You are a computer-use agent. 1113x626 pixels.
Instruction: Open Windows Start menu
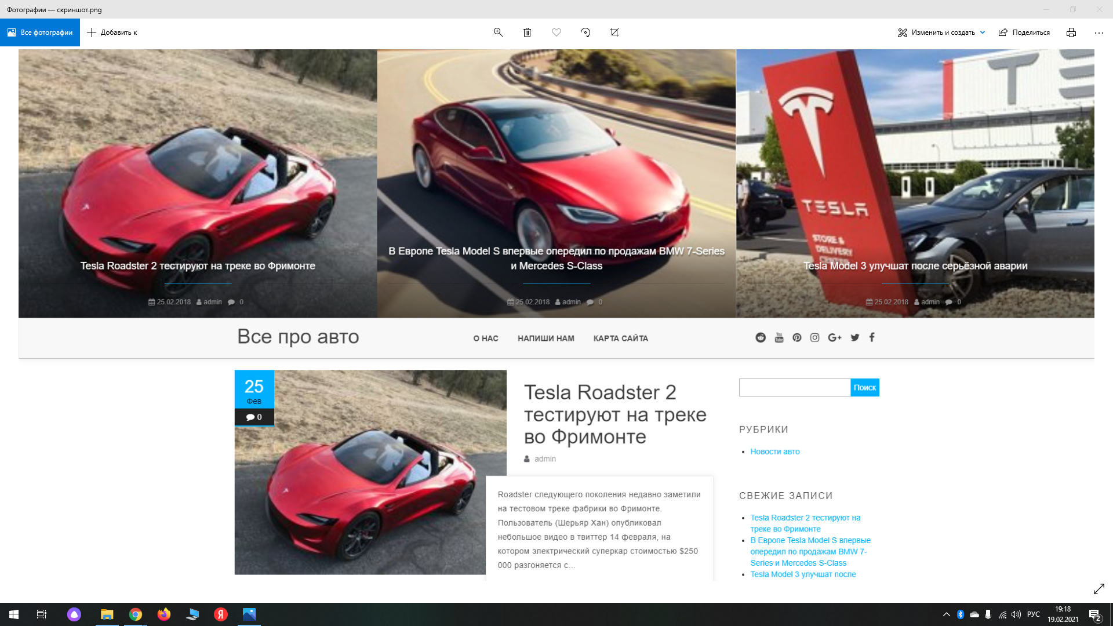[14, 614]
